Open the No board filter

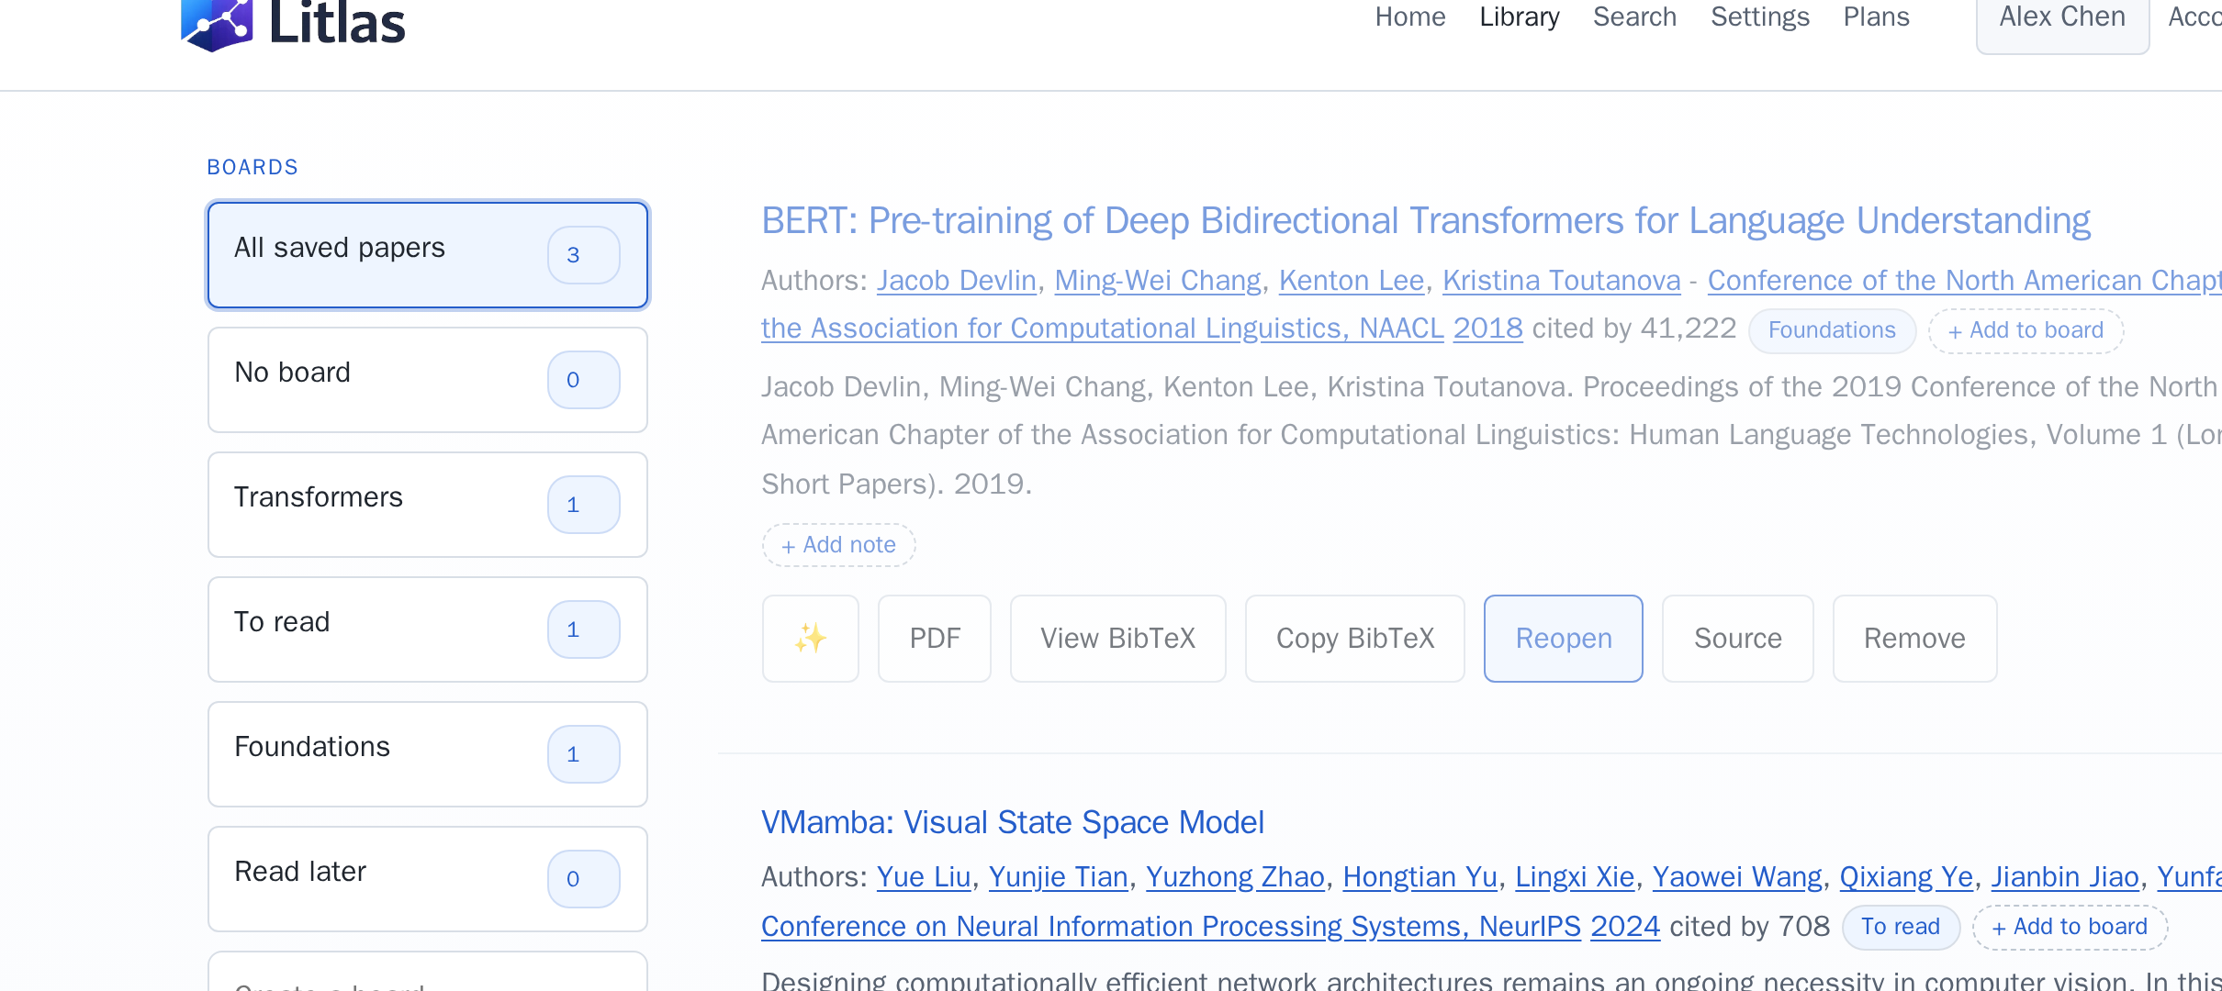[x=428, y=380]
